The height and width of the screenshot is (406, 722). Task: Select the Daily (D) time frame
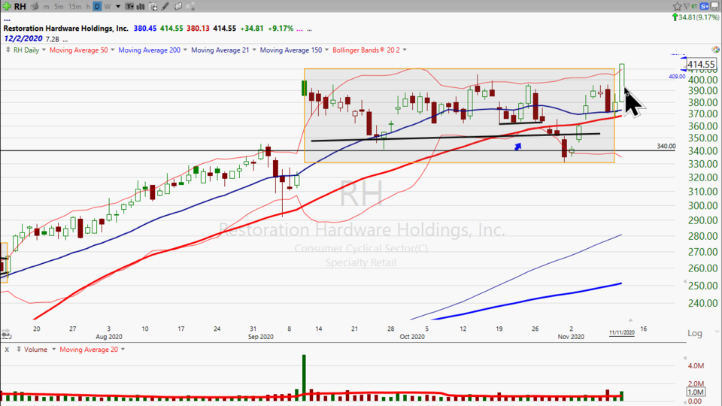click(x=97, y=7)
